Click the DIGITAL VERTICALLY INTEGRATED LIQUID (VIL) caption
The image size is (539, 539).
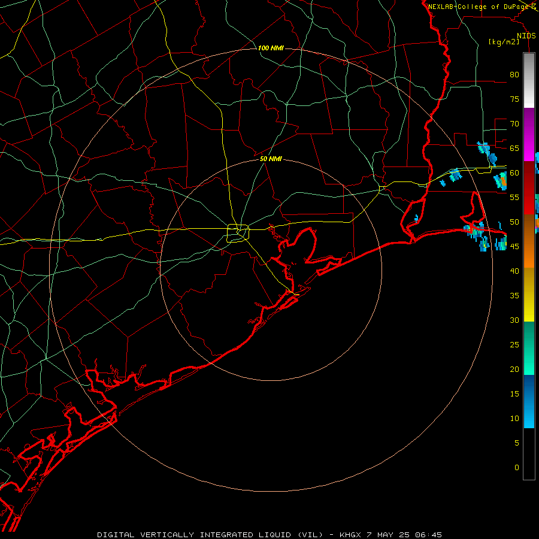tap(210, 535)
